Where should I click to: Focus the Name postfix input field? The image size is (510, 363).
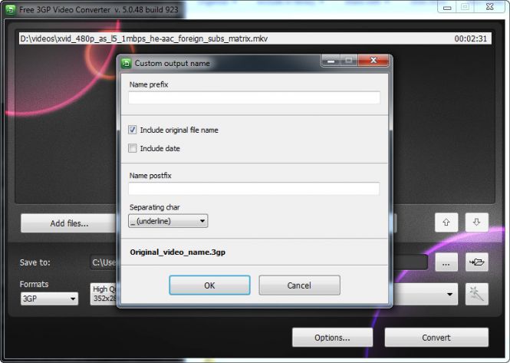pyautogui.click(x=254, y=189)
